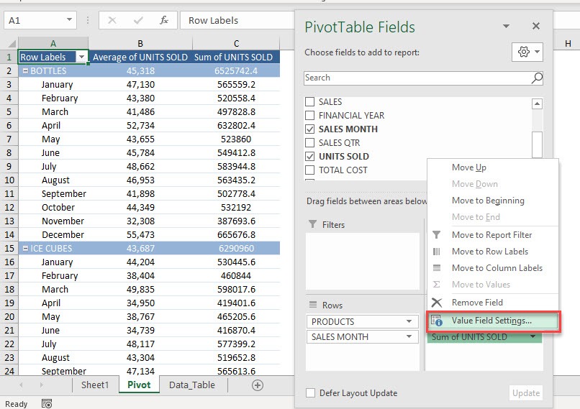Open the Name Box dropdown arrow
Screen dimensions: 580x409
tap(69, 19)
